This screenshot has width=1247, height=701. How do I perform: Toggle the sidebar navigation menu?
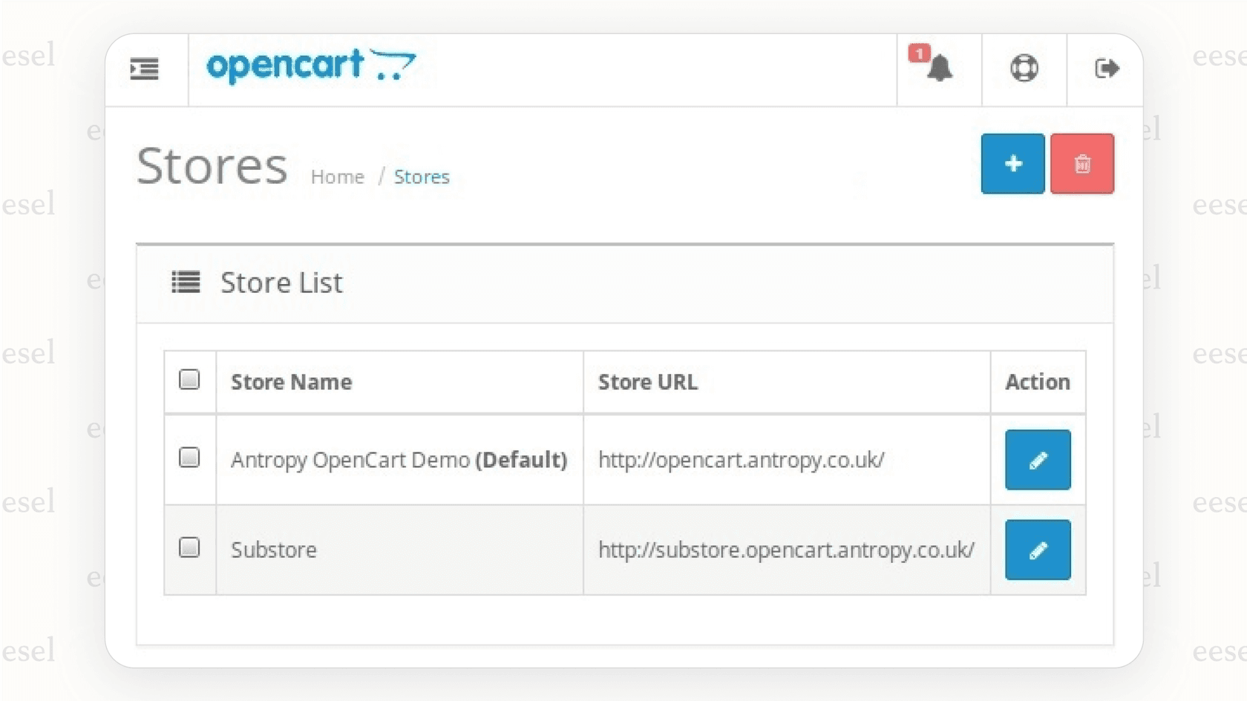click(143, 69)
